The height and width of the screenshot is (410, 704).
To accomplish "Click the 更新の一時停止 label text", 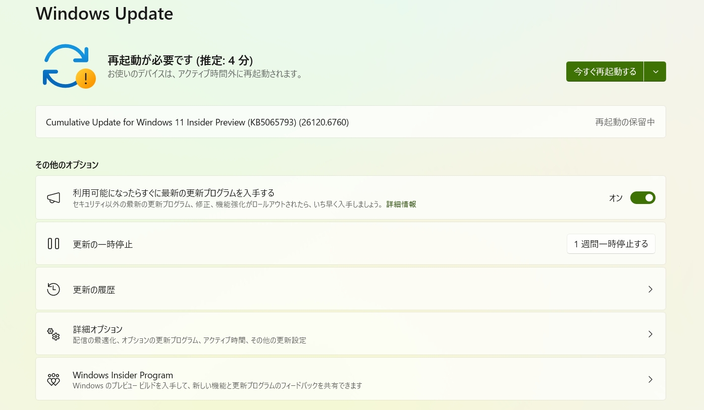I will pyautogui.click(x=103, y=244).
